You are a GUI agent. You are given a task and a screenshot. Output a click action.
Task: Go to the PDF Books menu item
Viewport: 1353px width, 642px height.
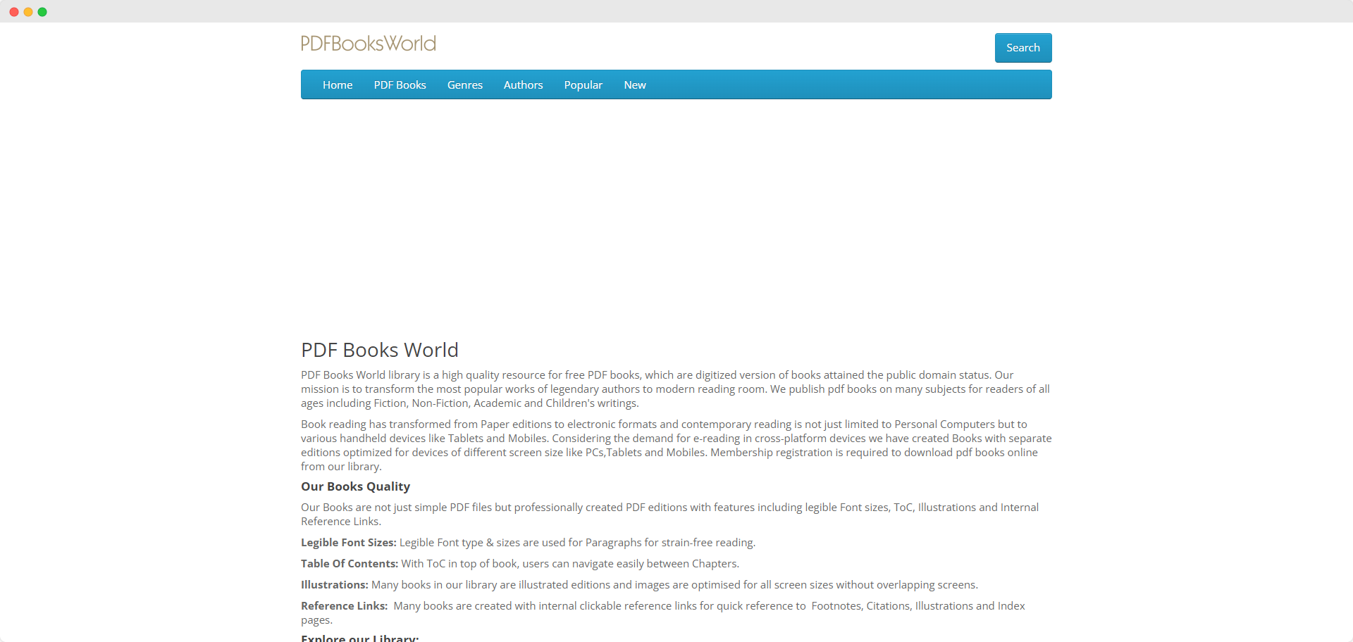point(400,85)
